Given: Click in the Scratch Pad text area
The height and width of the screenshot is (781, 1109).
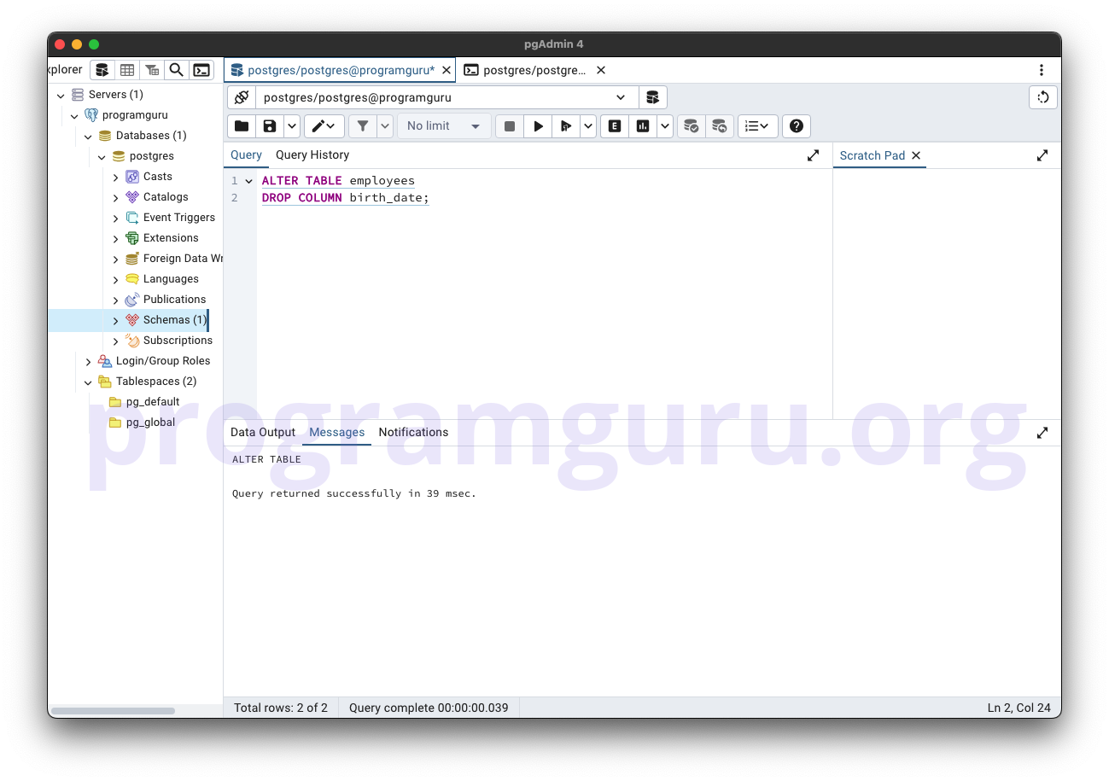Looking at the screenshot, I should tap(947, 293).
